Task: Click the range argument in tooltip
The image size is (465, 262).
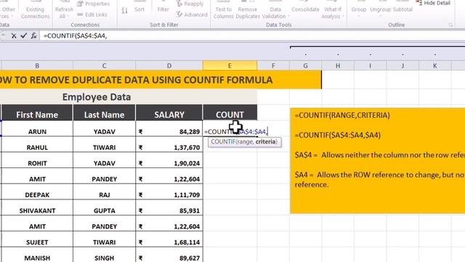Action: tap(245, 142)
